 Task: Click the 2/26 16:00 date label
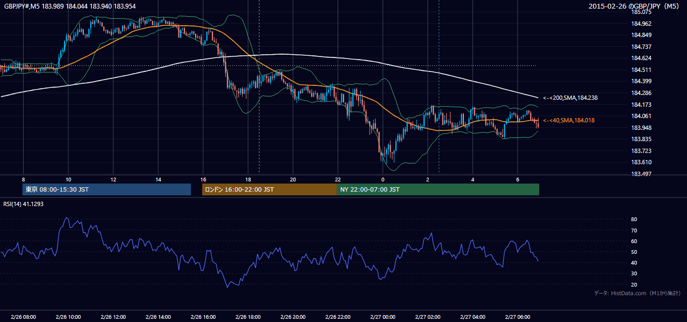coord(203,317)
